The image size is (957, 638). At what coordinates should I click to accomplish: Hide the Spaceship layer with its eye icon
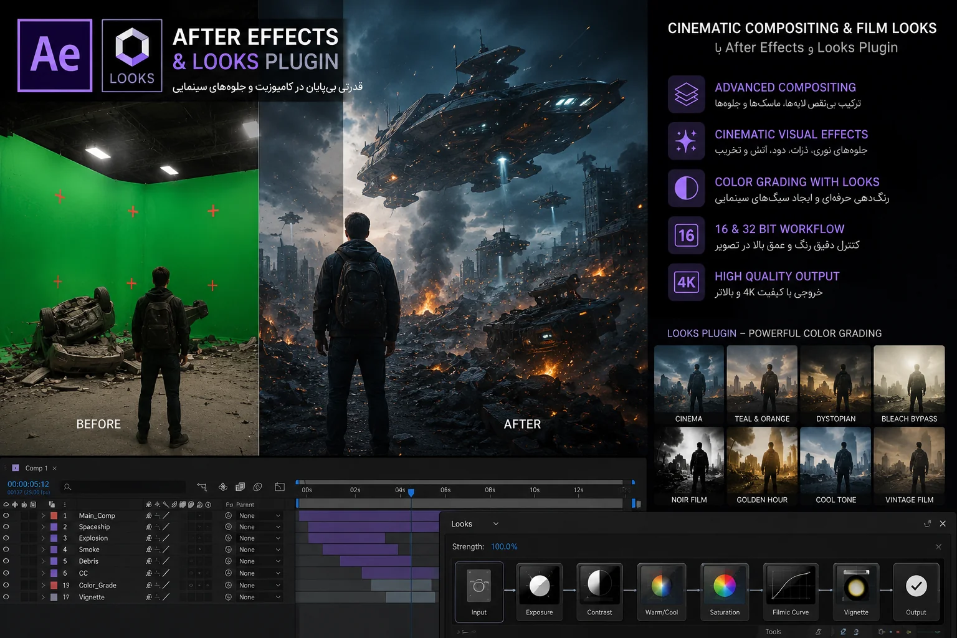coord(6,527)
